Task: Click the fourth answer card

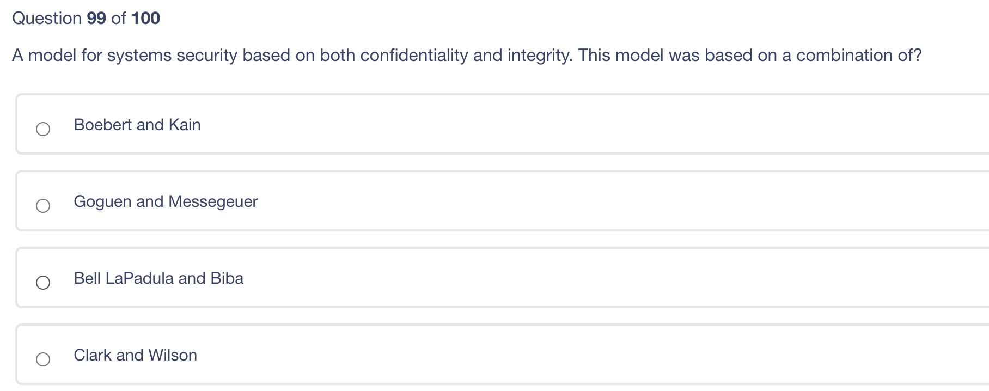Action: point(490,355)
